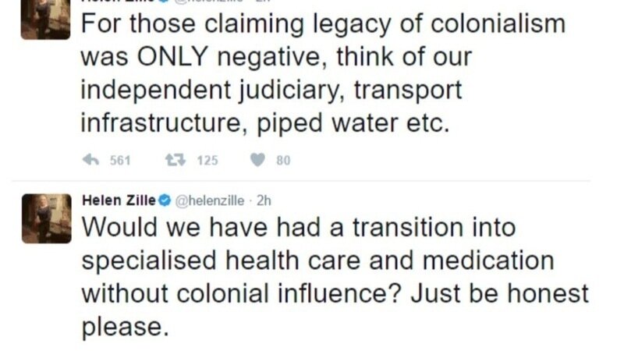Click the blue verified badge beside Helen Zille
624x351 pixels.
coord(165,200)
